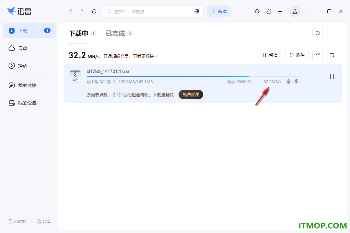This screenshot has width=350, height=233.
Task: Click the 32.2MB/s speed in the task row
Action: 273,82
